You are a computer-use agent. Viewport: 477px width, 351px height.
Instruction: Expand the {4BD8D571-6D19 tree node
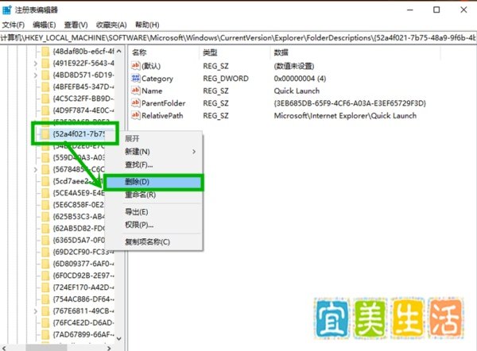click(x=35, y=75)
